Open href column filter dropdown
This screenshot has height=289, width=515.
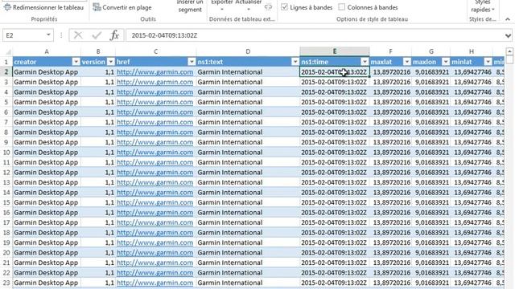[x=192, y=62]
